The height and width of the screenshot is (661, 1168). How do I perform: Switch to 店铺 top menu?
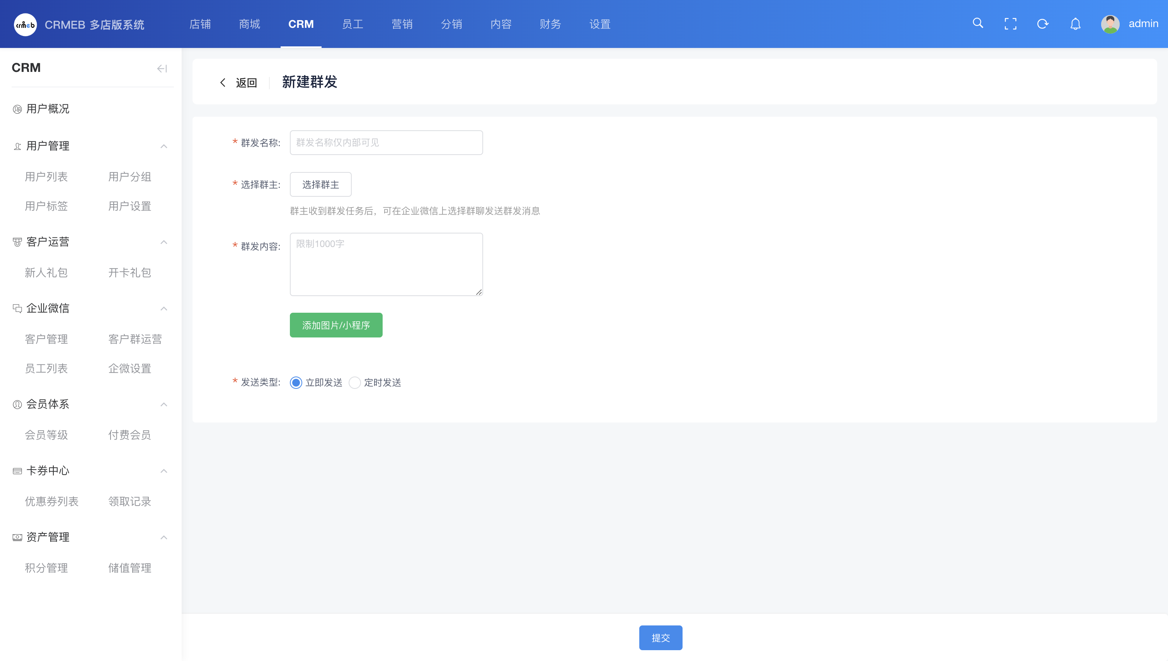[x=200, y=24]
